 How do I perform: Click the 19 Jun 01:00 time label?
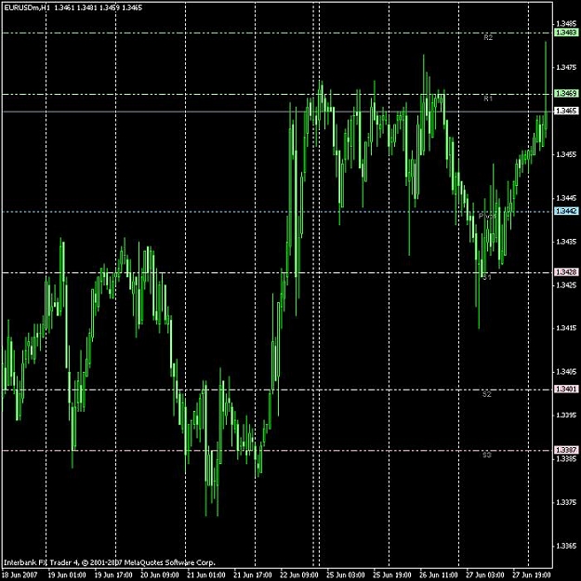(x=67, y=575)
